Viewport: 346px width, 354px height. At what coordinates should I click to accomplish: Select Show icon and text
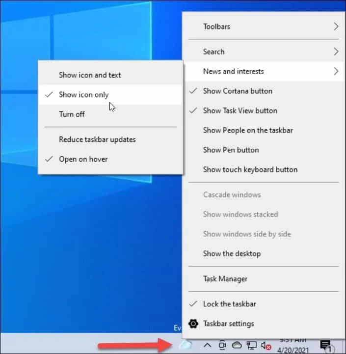tap(110, 75)
